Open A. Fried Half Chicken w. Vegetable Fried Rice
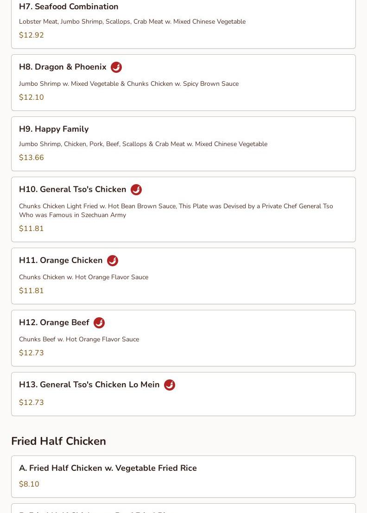 click(x=183, y=476)
